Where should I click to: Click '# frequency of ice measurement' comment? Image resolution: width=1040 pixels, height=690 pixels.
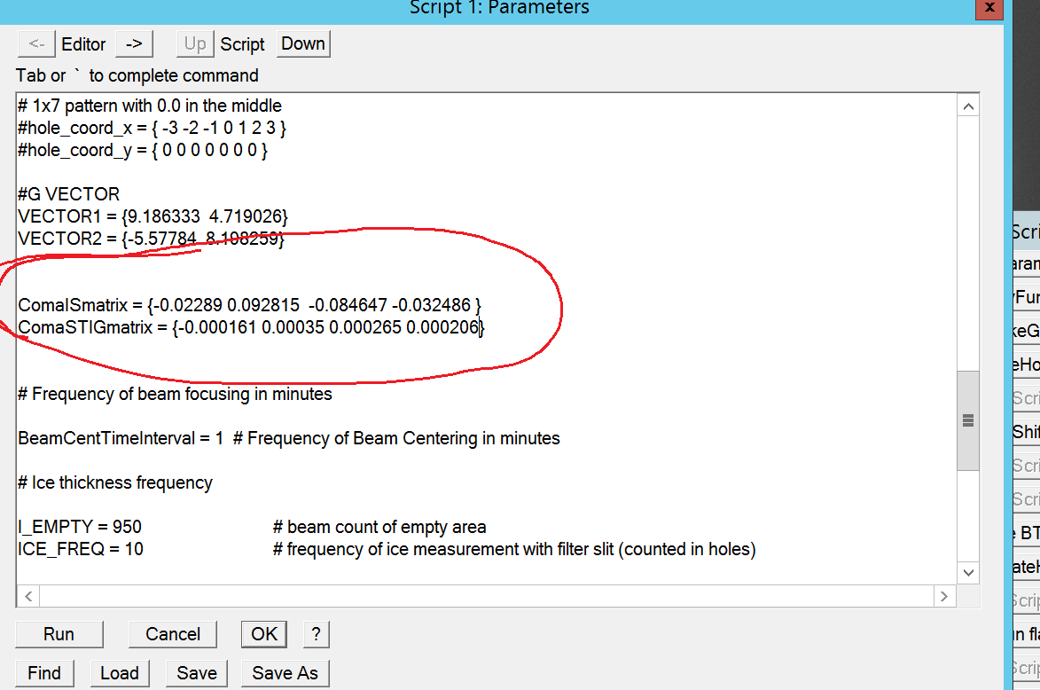click(514, 549)
